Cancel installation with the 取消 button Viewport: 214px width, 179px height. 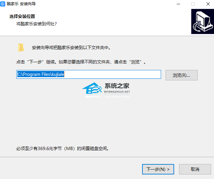(195, 169)
